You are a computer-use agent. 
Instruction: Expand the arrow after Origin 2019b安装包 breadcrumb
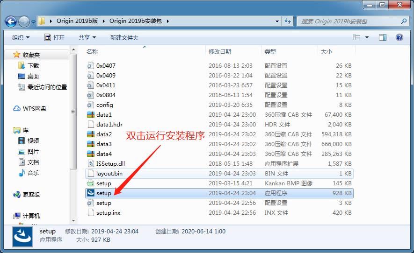167,21
